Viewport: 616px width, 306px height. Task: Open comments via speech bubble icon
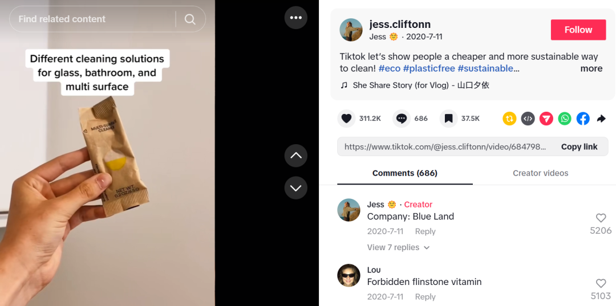click(402, 119)
